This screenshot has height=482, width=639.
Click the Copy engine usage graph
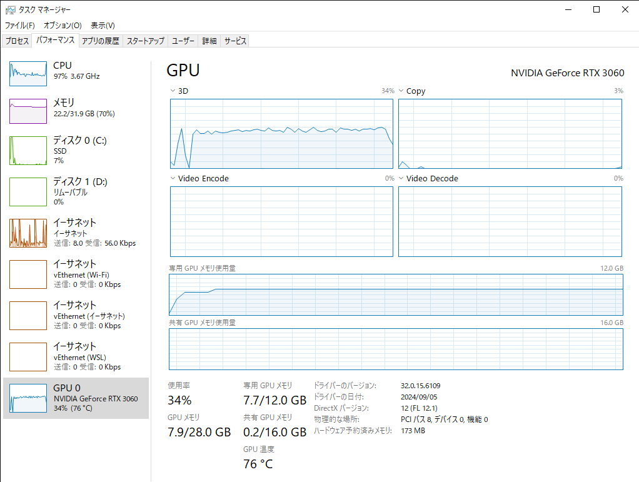510,134
